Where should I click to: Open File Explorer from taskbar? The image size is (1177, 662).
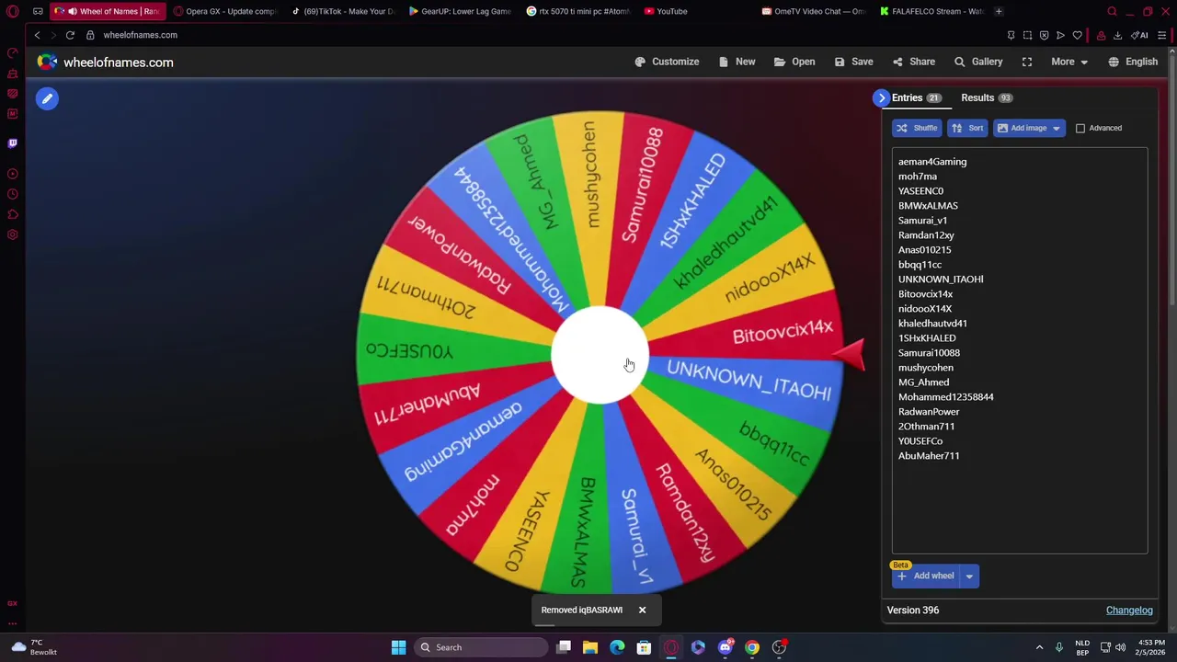point(590,647)
